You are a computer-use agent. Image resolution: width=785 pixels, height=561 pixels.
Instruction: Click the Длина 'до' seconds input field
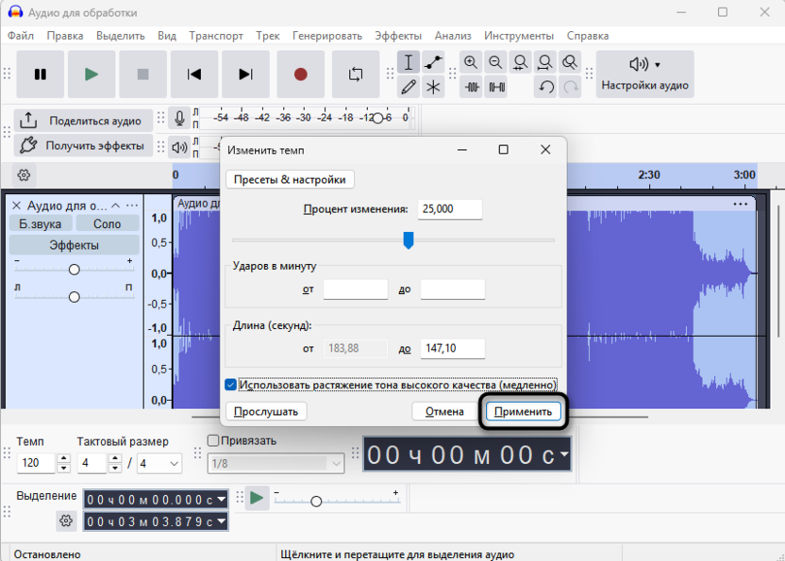(452, 349)
